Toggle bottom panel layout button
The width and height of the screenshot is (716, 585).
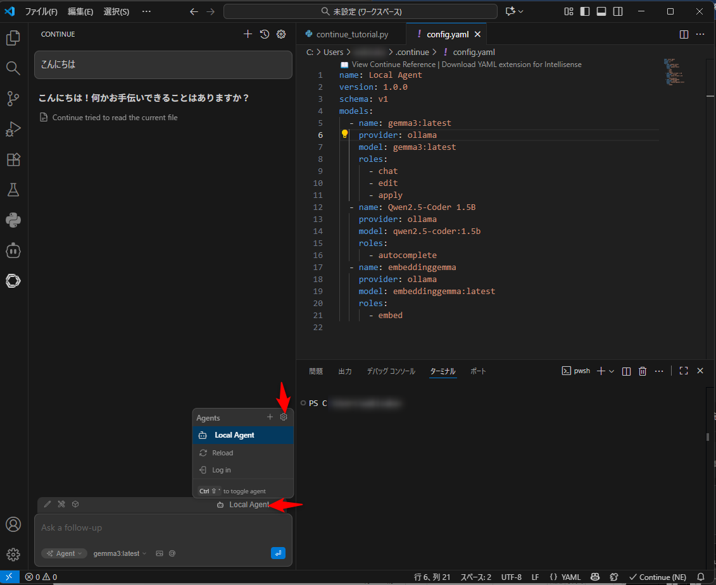click(x=601, y=11)
